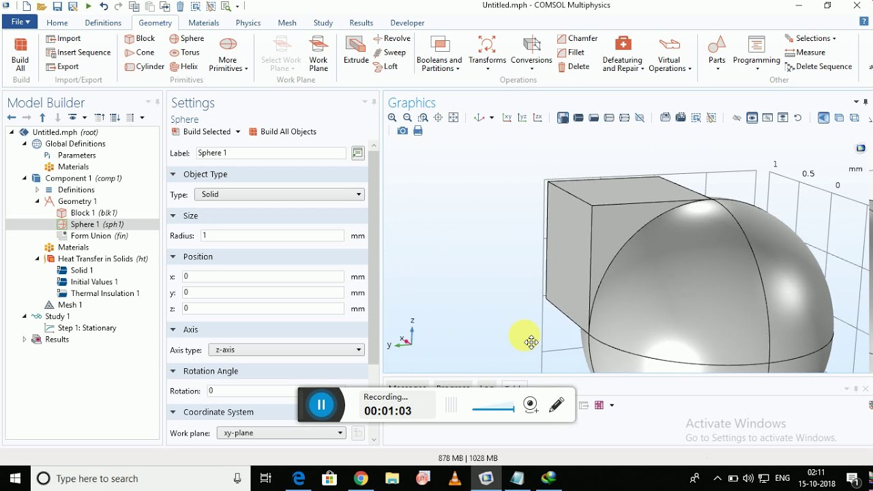The width and height of the screenshot is (873, 491).
Task: Take a snapshot with camera icon
Action: tap(402, 131)
